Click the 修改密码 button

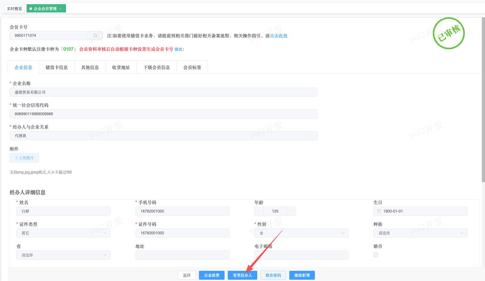click(x=273, y=275)
